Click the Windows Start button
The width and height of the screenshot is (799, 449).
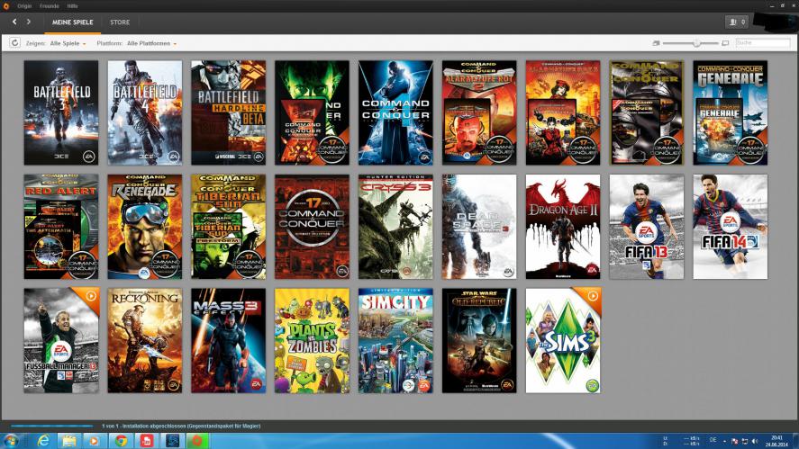click(x=13, y=441)
